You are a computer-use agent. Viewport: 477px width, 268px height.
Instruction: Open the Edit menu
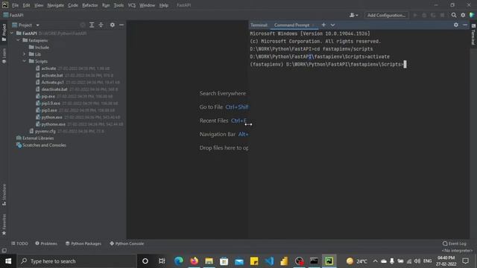pyautogui.click(x=27, y=5)
